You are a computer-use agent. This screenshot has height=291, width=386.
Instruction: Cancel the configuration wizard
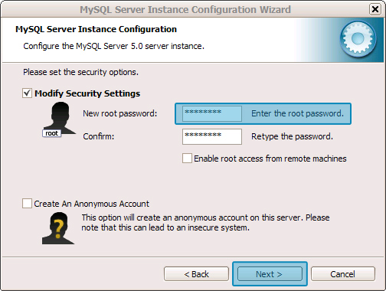[x=343, y=274]
